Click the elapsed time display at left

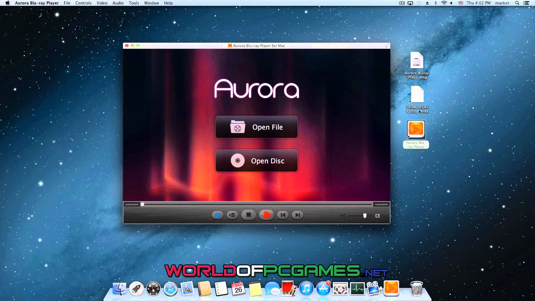(132, 205)
